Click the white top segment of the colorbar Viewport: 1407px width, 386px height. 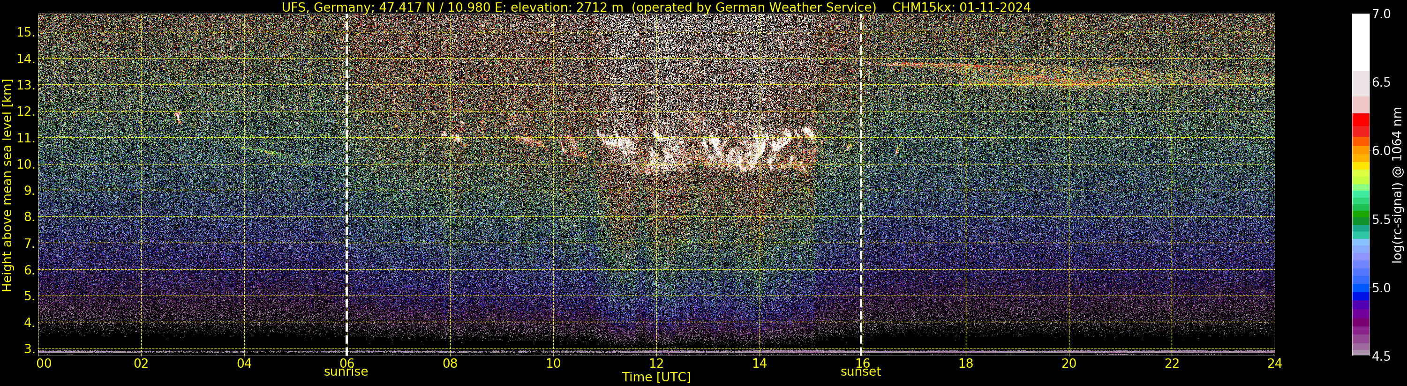(x=1361, y=42)
